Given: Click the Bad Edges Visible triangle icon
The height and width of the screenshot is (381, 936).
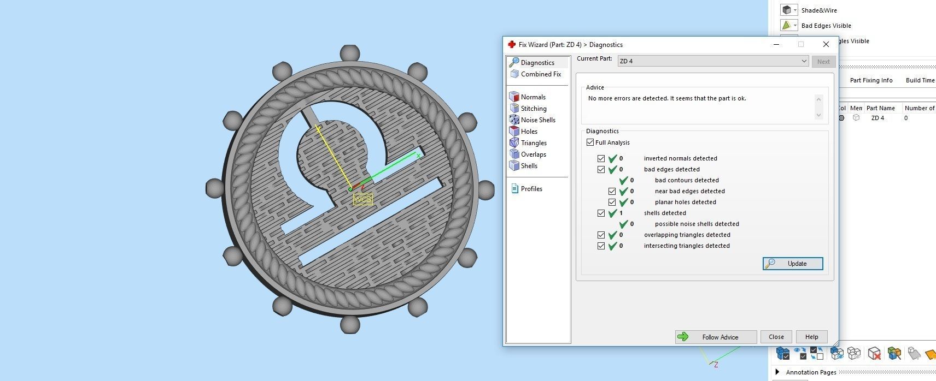Looking at the screenshot, I should click(x=786, y=25).
